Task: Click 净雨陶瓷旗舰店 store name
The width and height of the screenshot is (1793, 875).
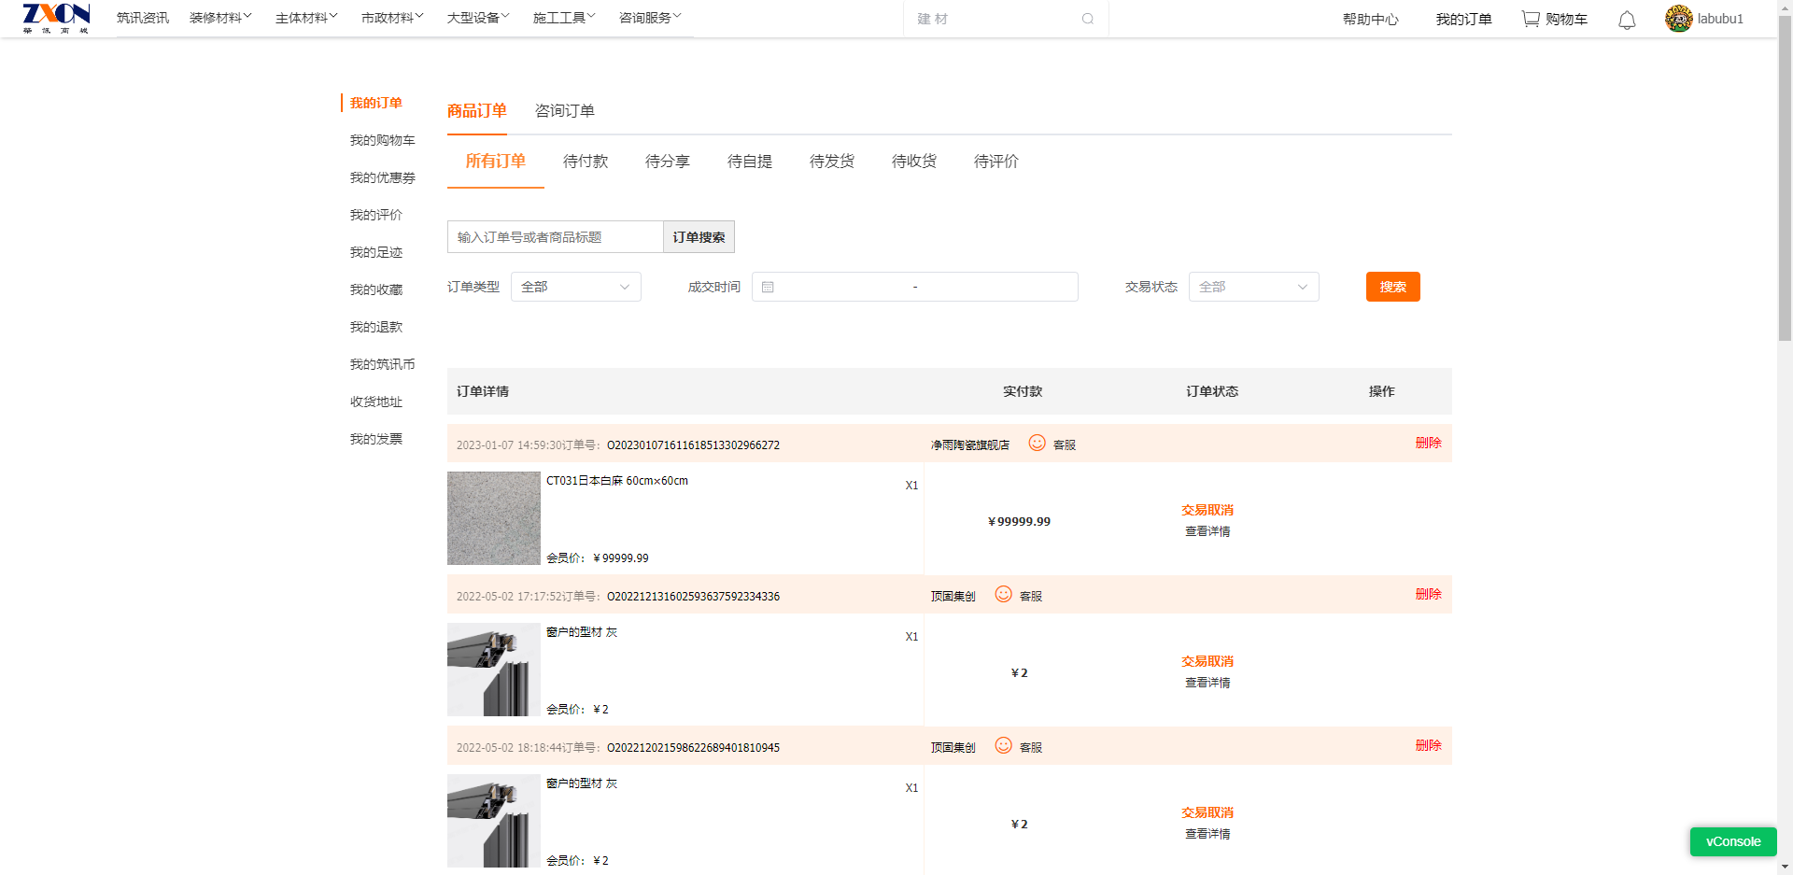Action: click(x=970, y=445)
